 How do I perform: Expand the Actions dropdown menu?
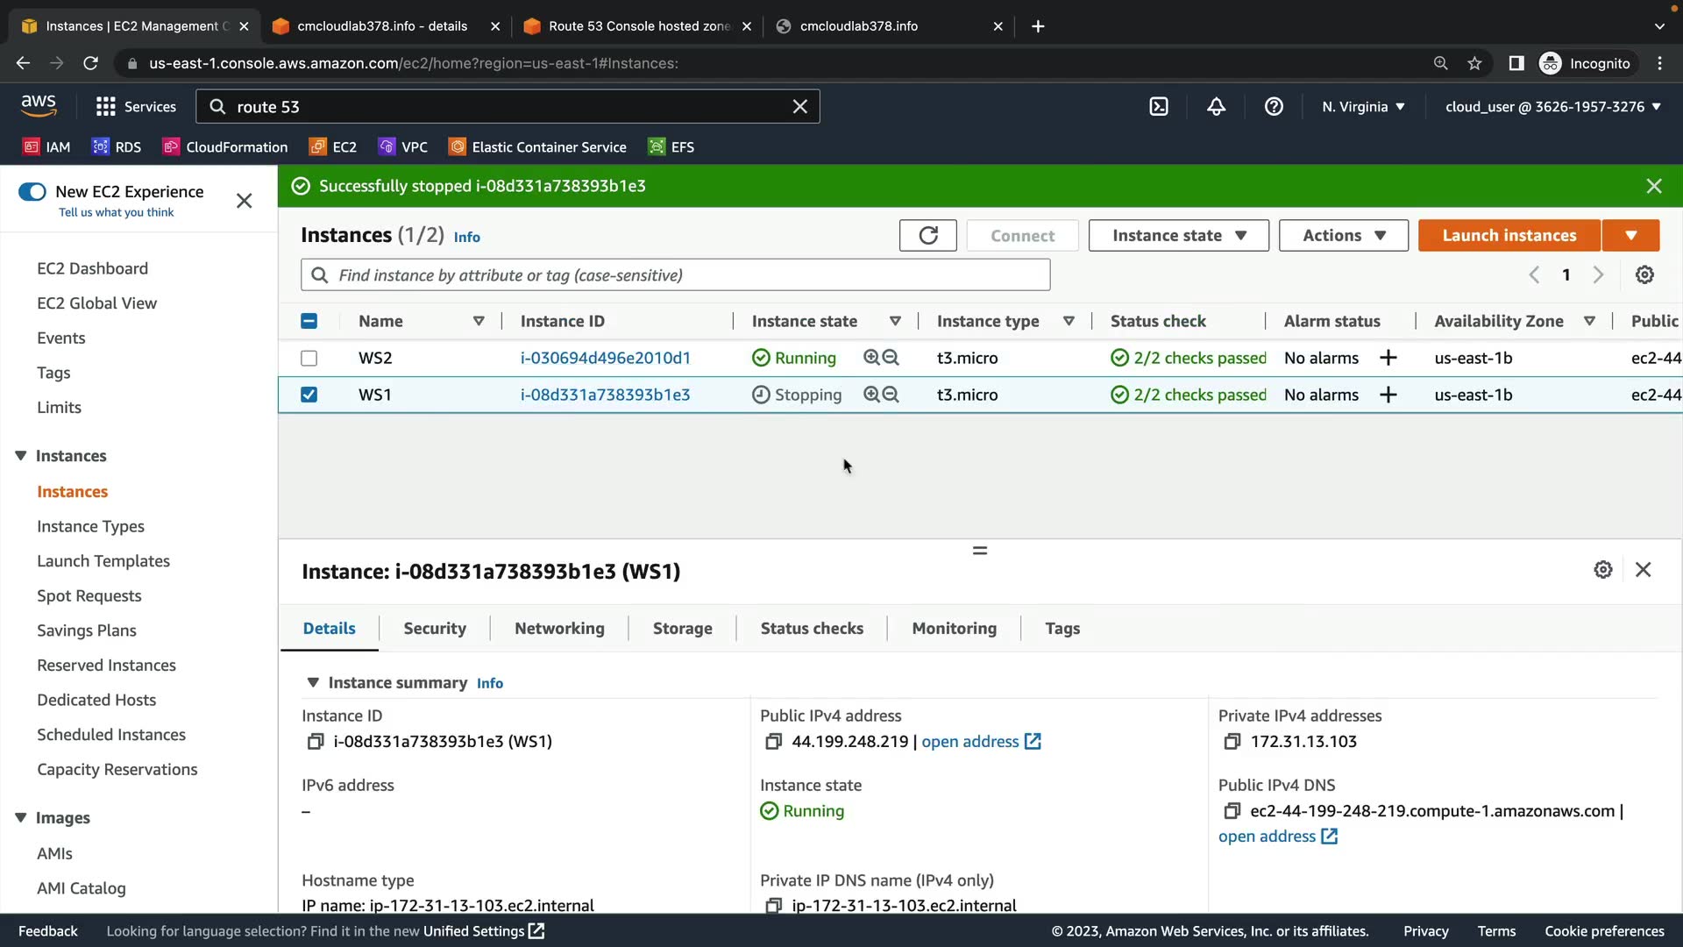tap(1343, 235)
